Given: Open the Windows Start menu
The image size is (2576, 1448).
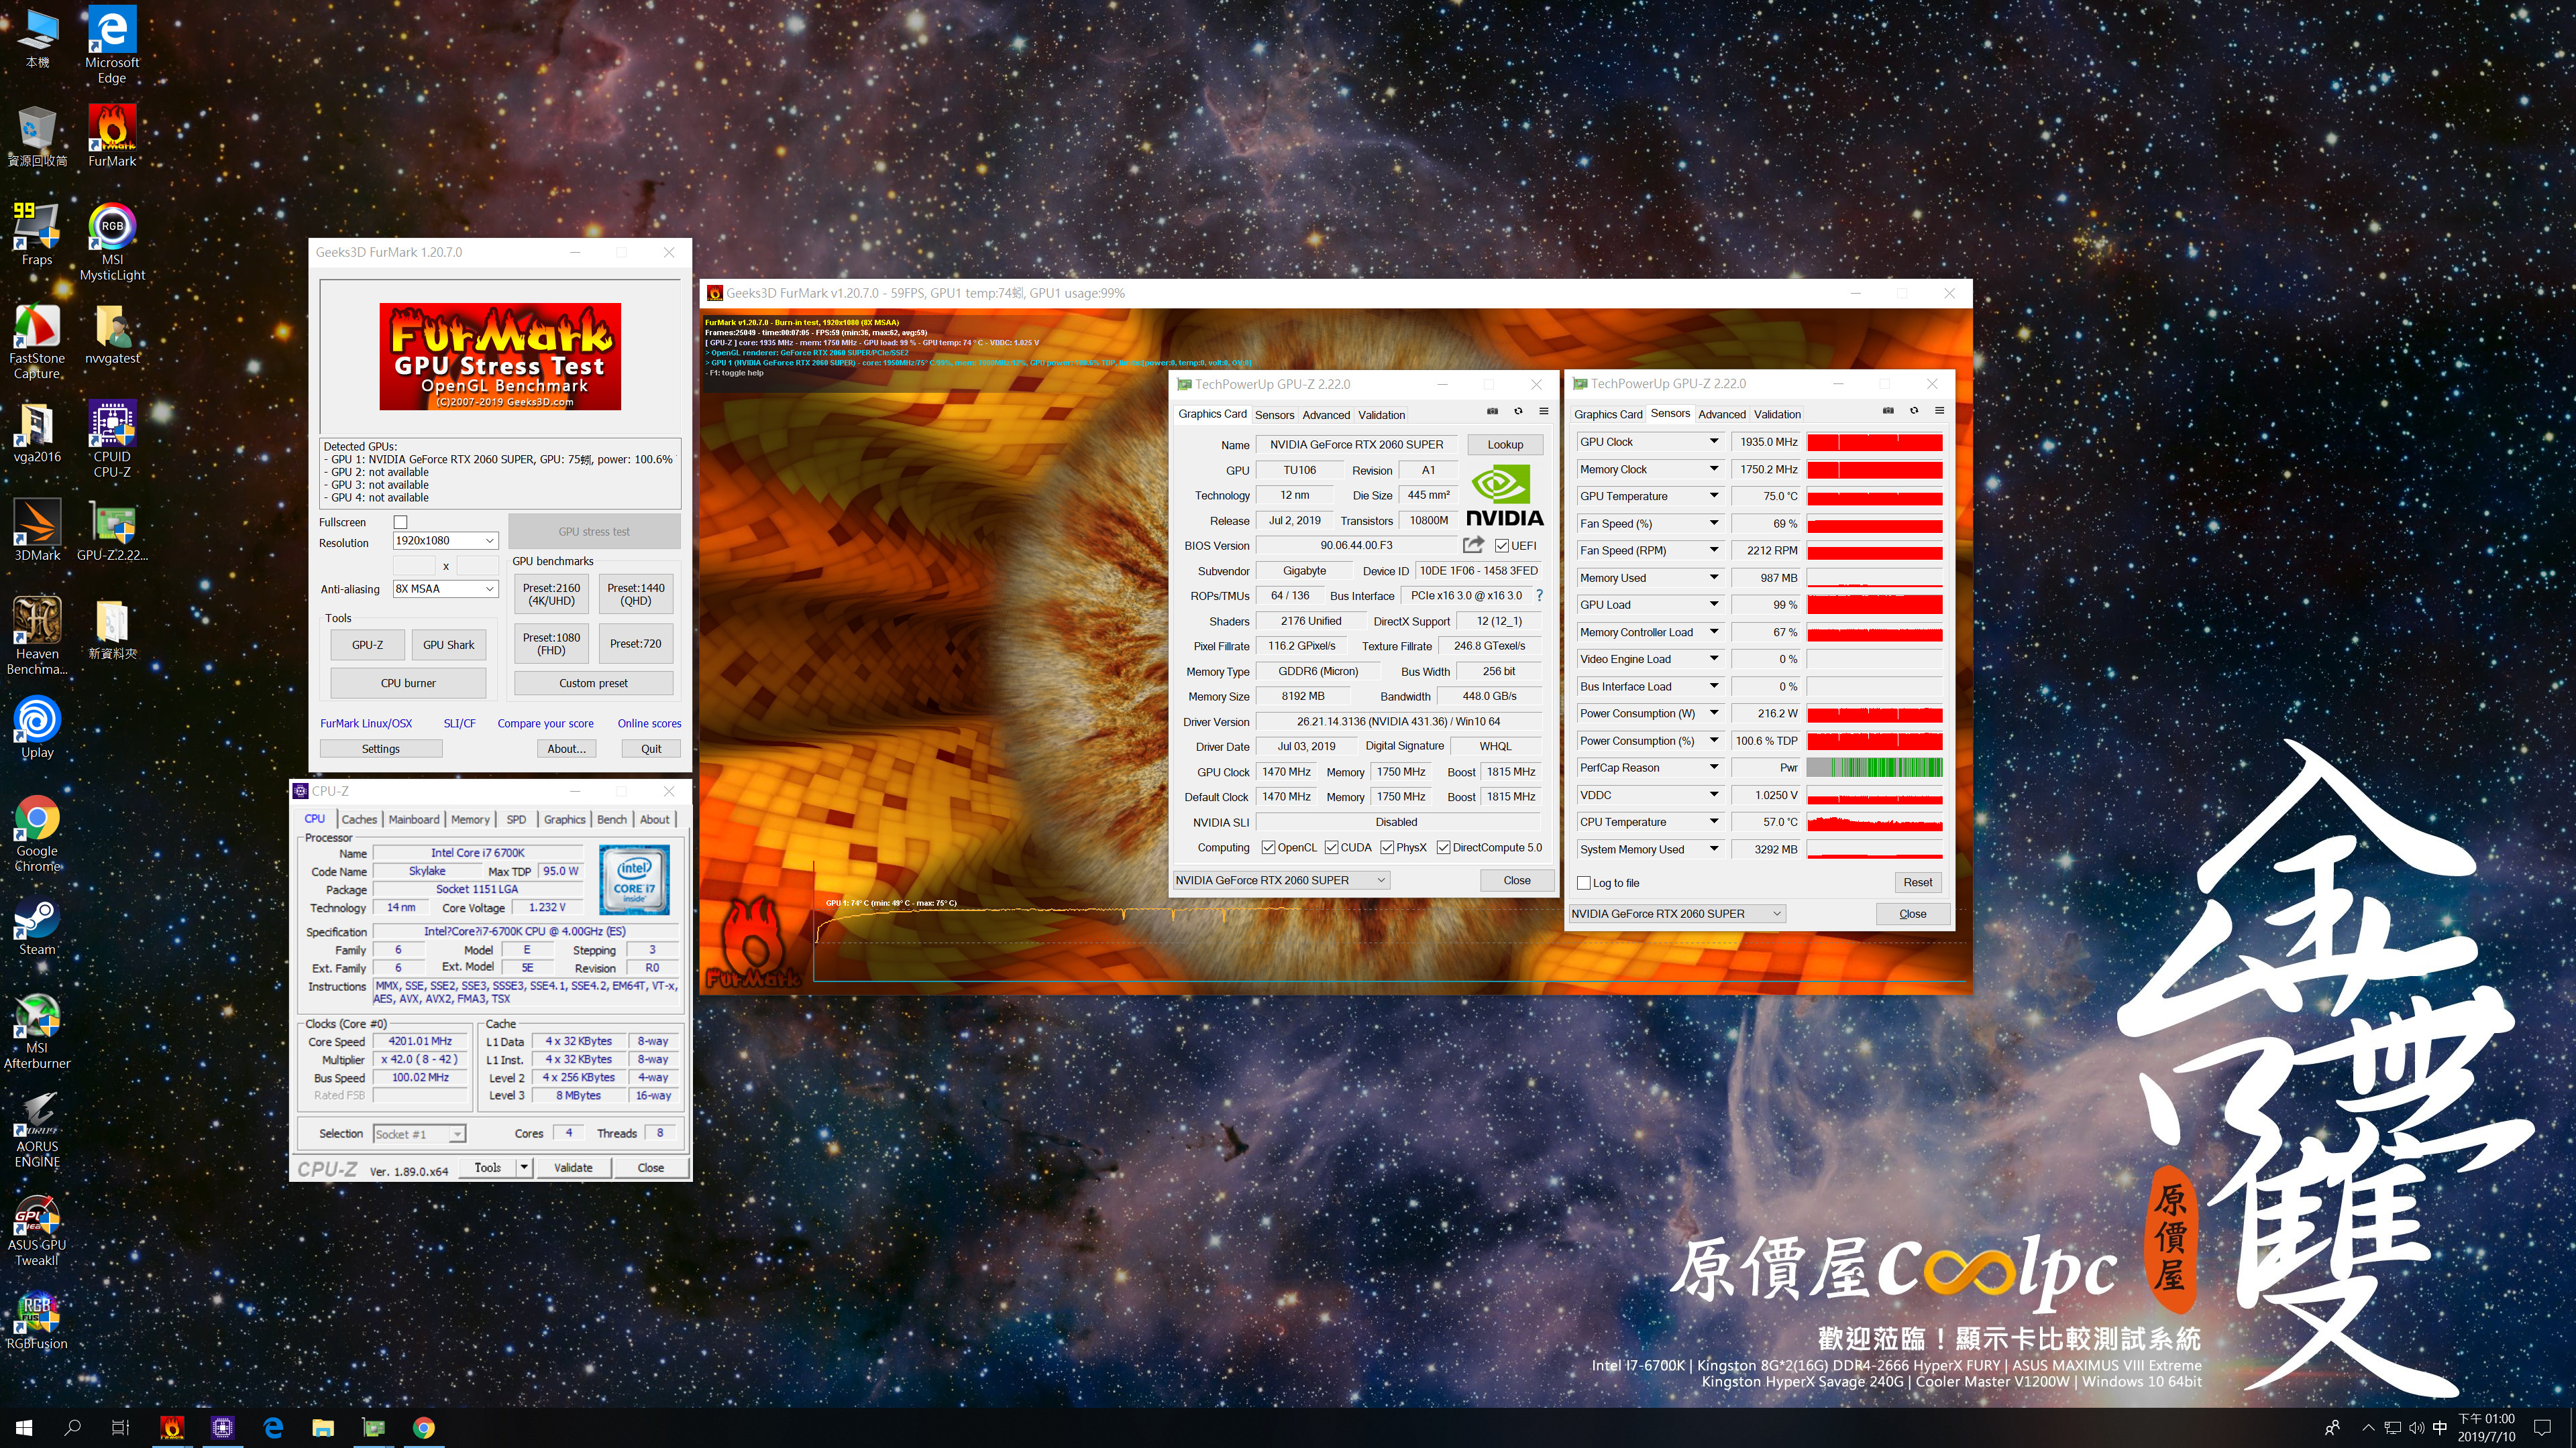Looking at the screenshot, I should click(x=24, y=1427).
